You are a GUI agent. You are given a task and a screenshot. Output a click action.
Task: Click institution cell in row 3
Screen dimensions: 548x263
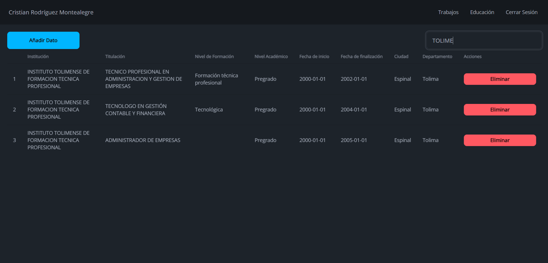[59, 140]
